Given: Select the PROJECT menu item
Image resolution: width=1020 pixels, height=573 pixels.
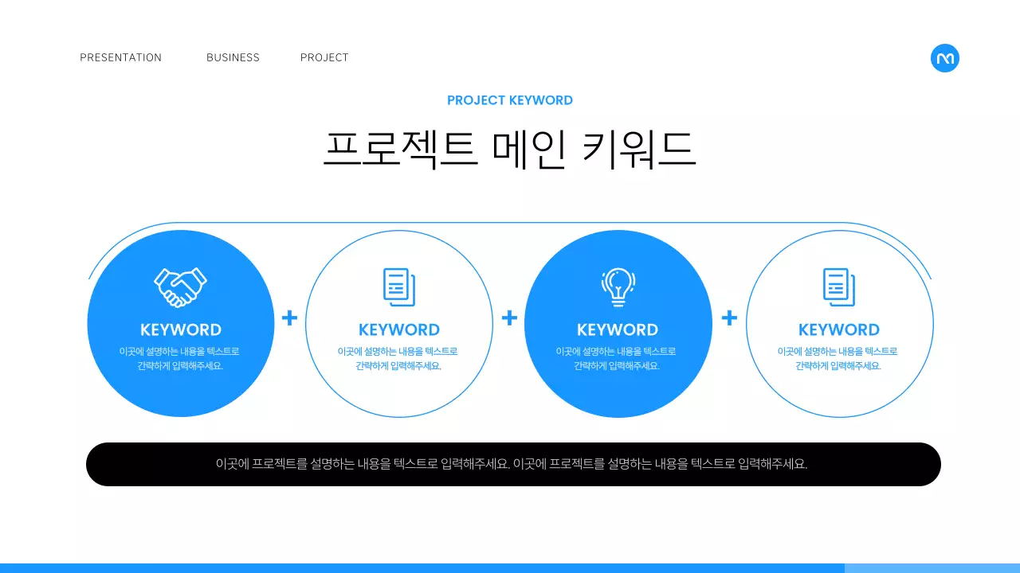Looking at the screenshot, I should coord(324,57).
